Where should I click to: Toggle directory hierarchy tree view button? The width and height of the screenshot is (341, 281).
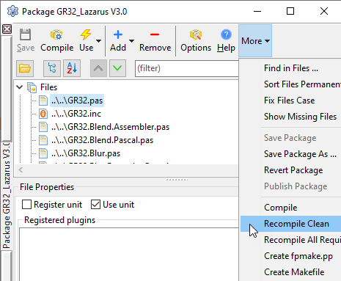pyautogui.click(x=52, y=68)
